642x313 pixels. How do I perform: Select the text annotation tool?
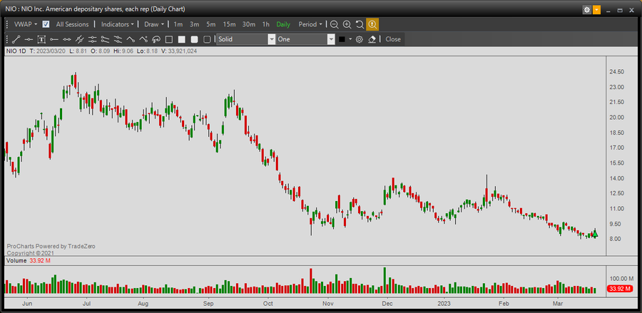coord(41,39)
